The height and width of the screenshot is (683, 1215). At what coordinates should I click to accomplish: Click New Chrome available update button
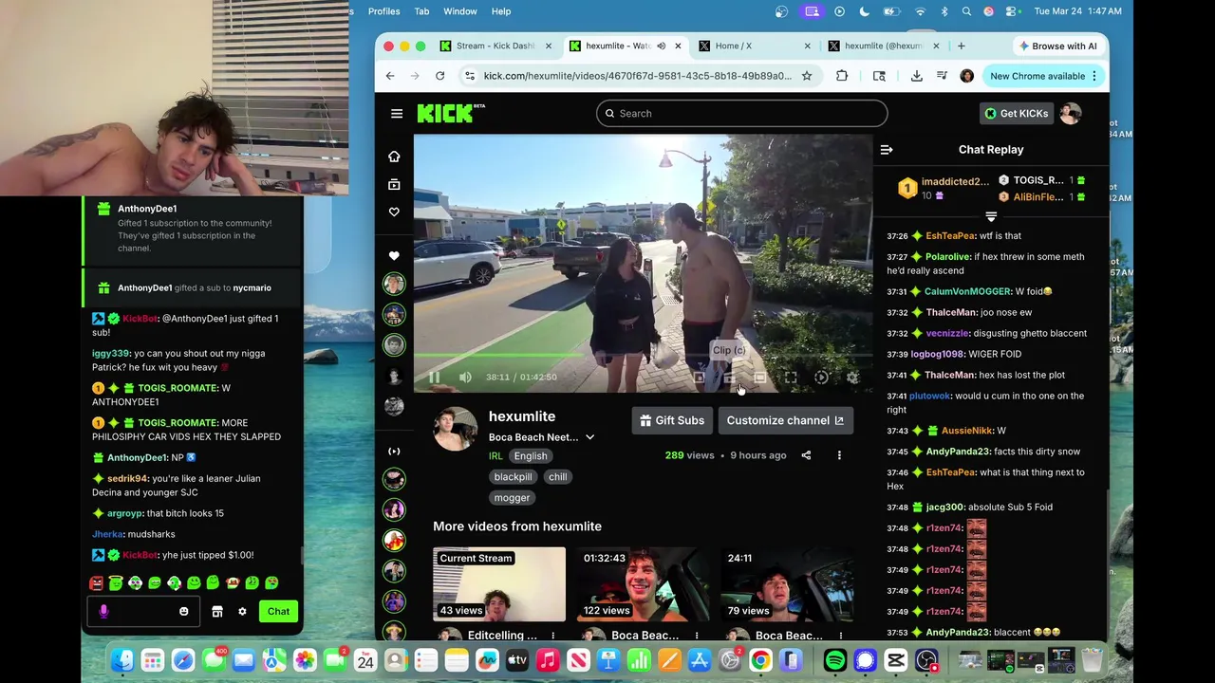point(1037,76)
